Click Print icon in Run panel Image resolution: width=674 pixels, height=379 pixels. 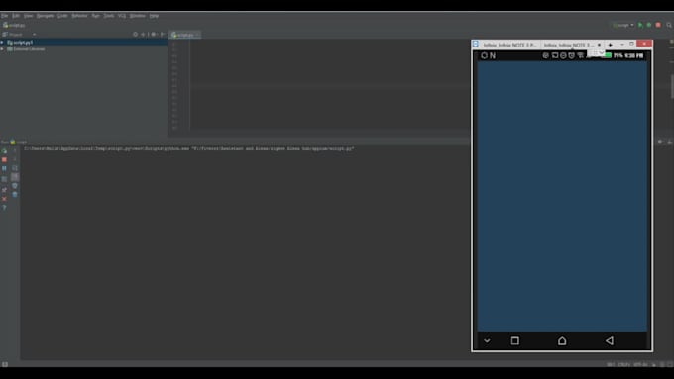pyautogui.click(x=15, y=185)
